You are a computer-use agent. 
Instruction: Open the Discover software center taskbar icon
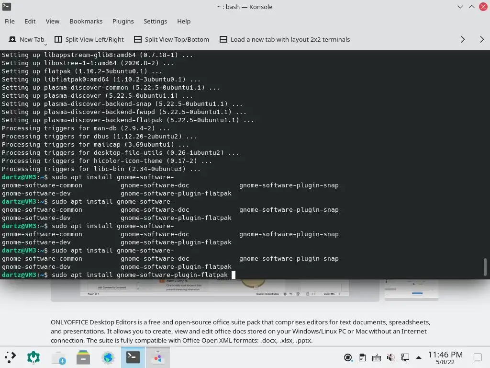(59, 357)
